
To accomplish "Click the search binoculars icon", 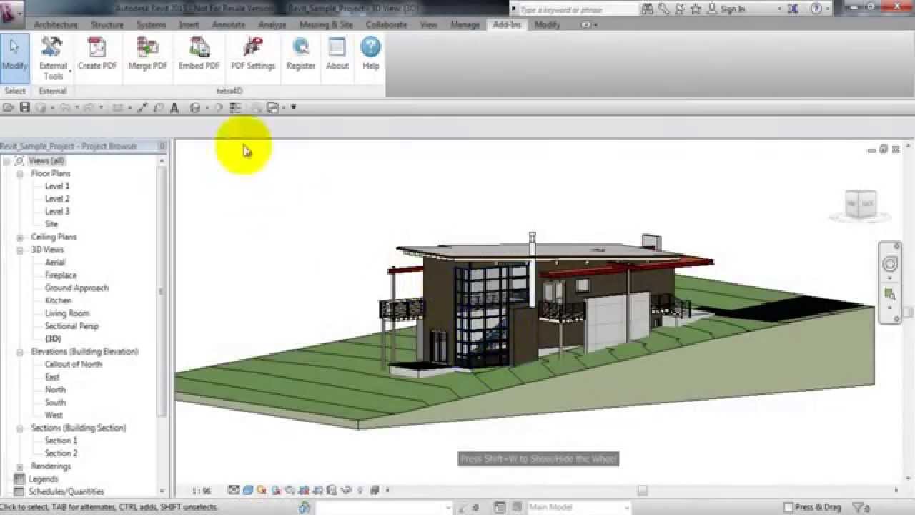I will (x=648, y=9).
